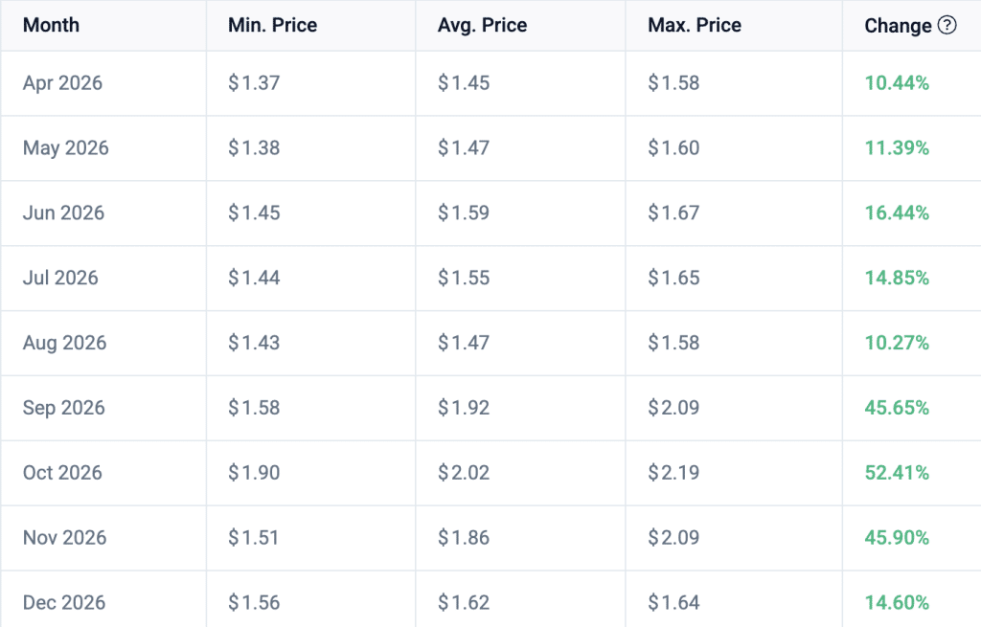Click the Sep 2026 row label
The image size is (981, 627).
click(x=64, y=408)
